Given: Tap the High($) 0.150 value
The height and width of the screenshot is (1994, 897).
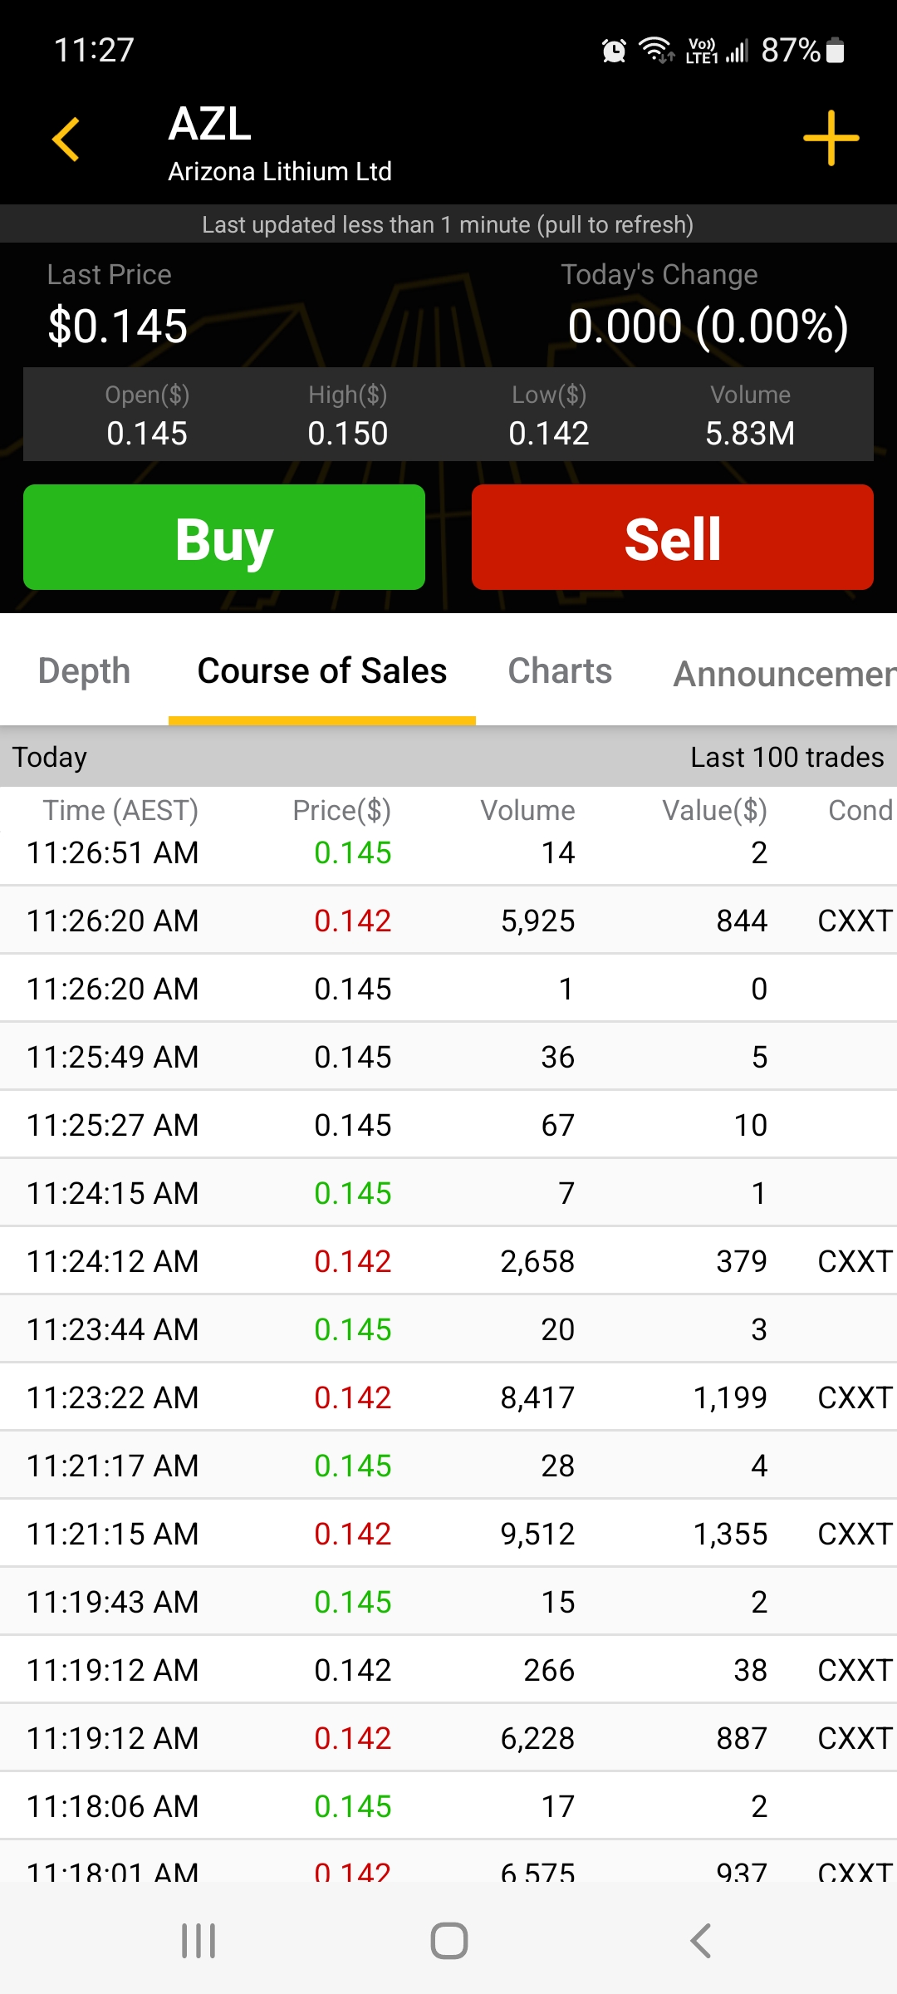Looking at the screenshot, I should 348,433.
